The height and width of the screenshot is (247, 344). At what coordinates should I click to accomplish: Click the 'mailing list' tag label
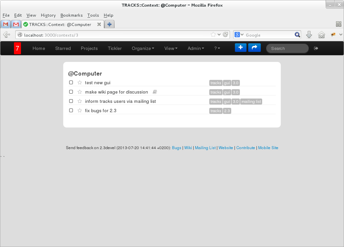coord(251,102)
